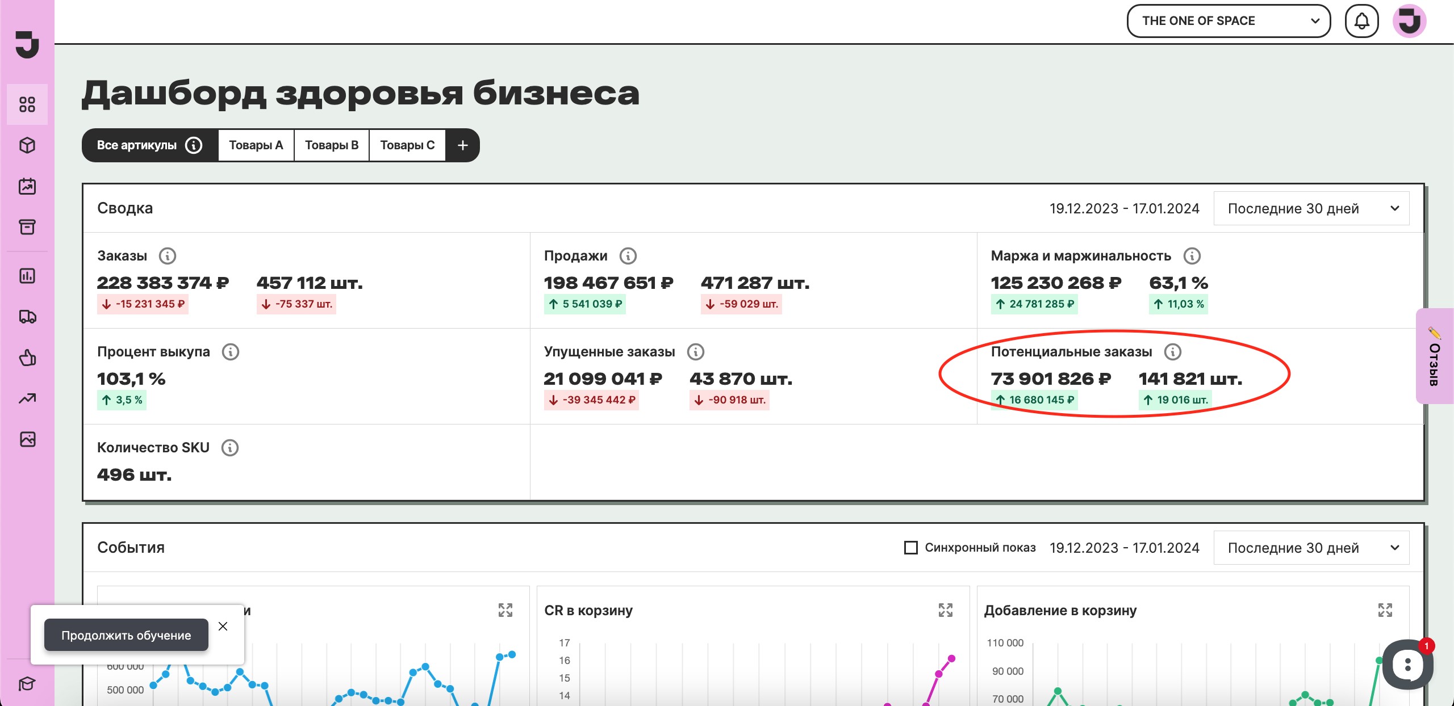
Task: Click the 5 541 039 ₽ change badge
Action: coord(585,304)
